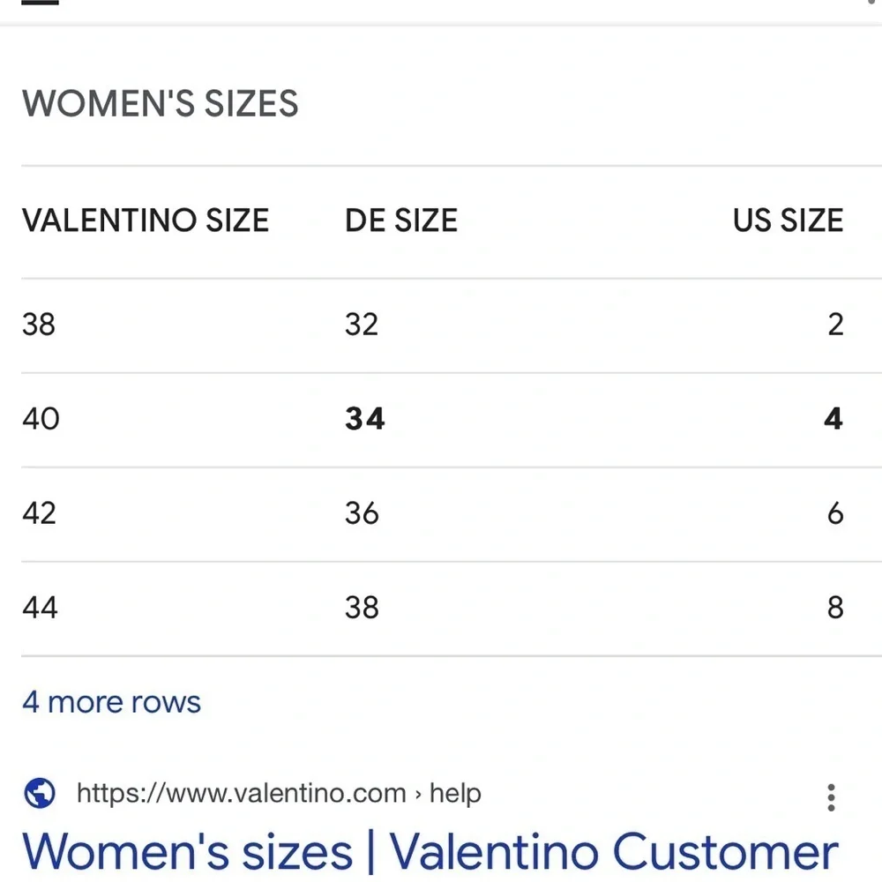
Task: Expand the "4 more rows" link
Action: [x=111, y=702]
